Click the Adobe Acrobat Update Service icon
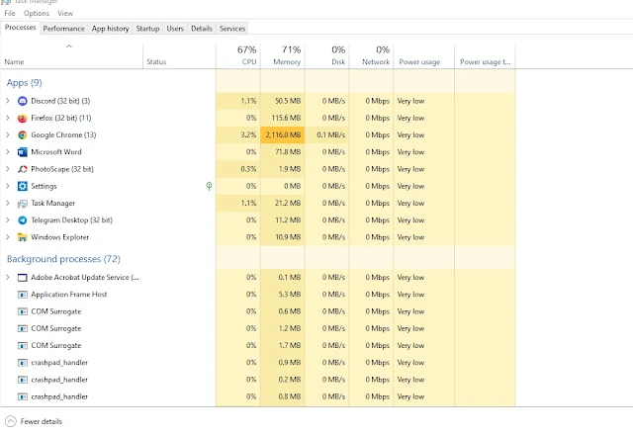Image resolution: width=633 pixels, height=435 pixels. pos(22,278)
